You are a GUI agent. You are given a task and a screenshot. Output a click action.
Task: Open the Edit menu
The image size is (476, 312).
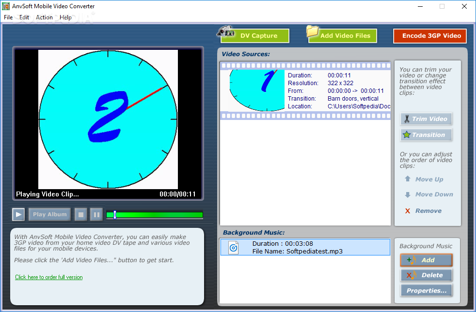[x=24, y=17]
